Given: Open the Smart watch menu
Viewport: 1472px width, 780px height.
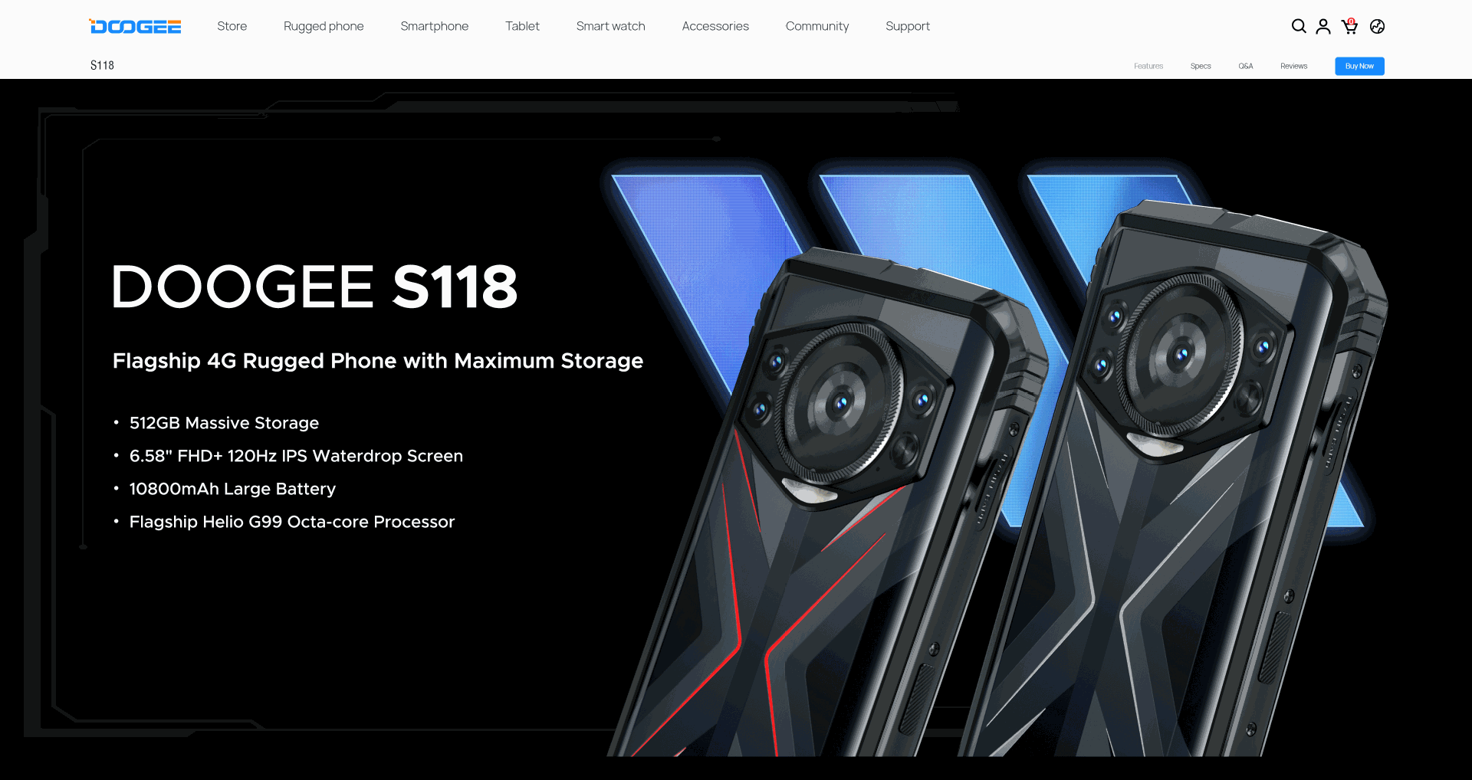Looking at the screenshot, I should [x=610, y=26].
